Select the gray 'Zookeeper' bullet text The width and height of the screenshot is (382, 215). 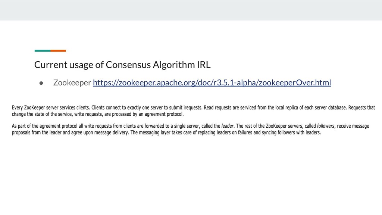(x=72, y=82)
